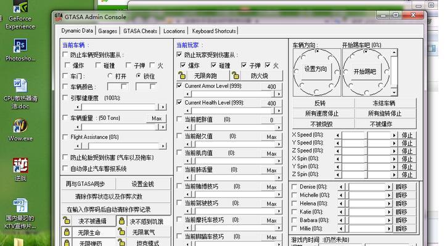Click down arrow of 开始踢车吧 panel scrollbar
Viewport: 447px width, 246px height.
coord(394,92)
